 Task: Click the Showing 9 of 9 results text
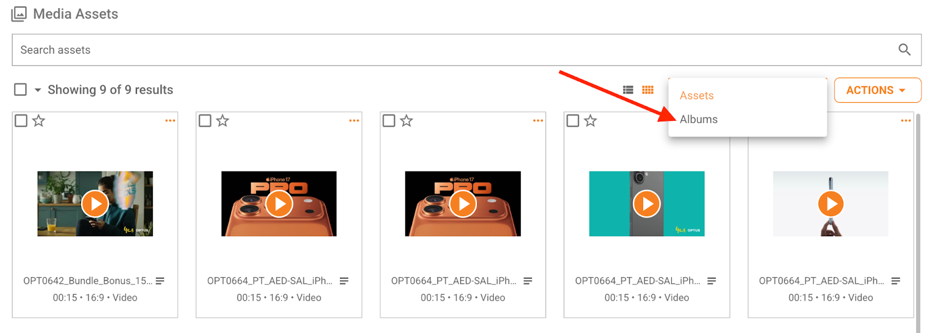110,90
